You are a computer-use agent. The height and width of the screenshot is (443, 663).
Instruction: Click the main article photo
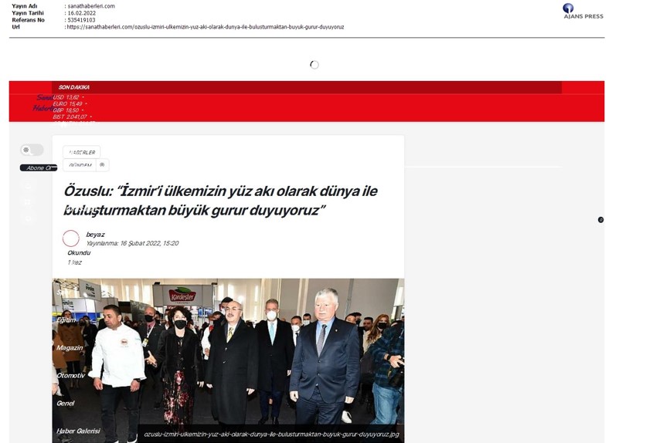pyautogui.click(x=228, y=360)
